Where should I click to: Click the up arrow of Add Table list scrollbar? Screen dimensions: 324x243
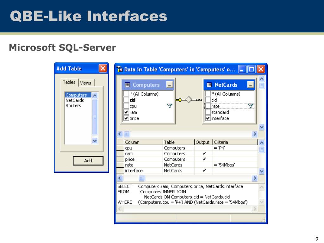(95, 96)
